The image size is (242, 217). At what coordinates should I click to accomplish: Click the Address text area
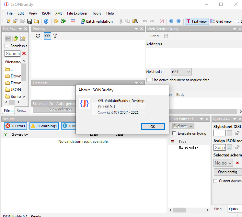(194, 58)
